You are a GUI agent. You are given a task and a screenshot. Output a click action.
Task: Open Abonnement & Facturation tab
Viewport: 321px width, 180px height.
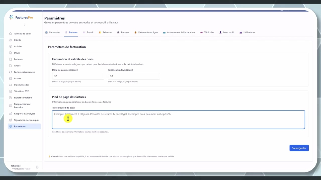tap(179, 32)
